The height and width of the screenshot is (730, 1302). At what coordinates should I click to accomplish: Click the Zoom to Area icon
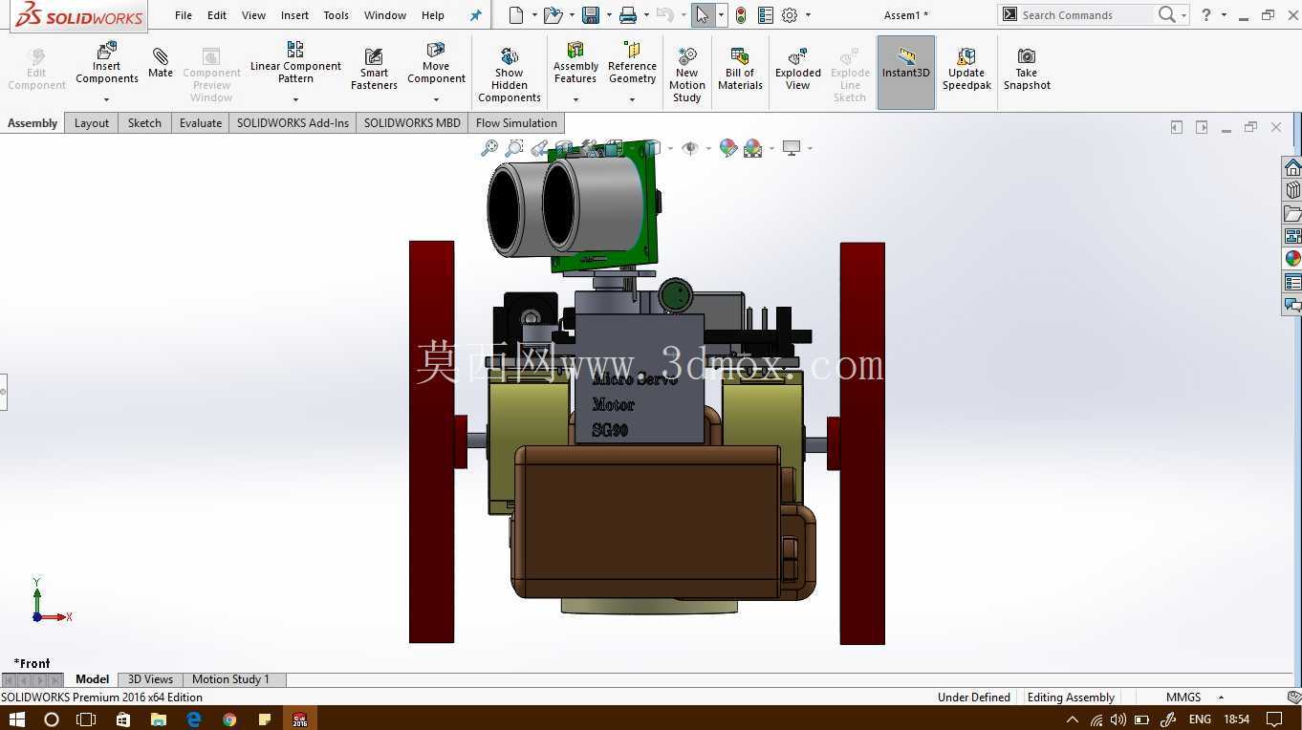(x=514, y=148)
